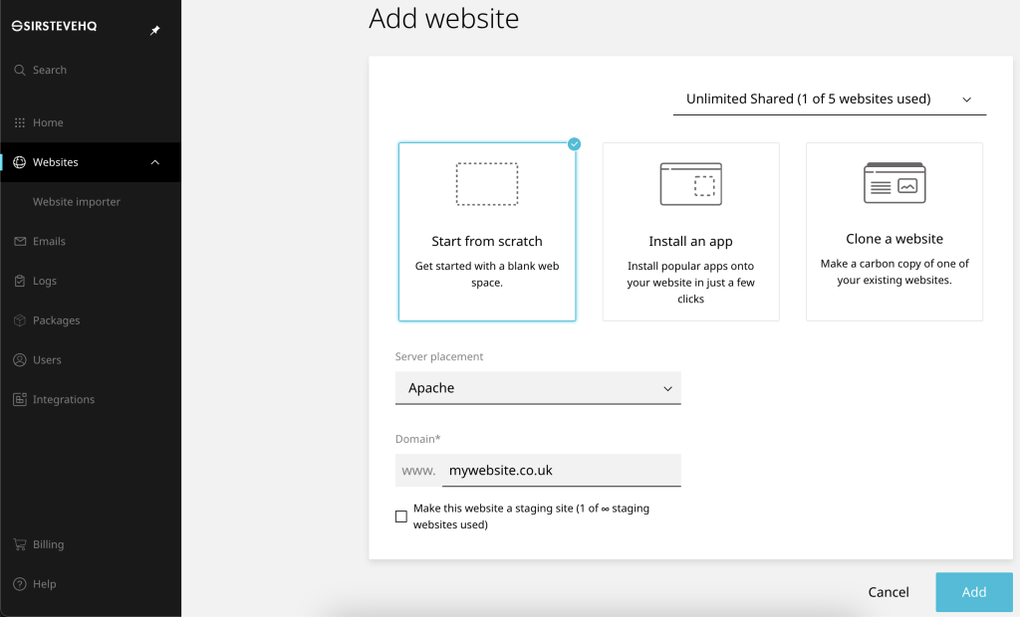This screenshot has height=617, width=1020.
Task: Click the Logs clipboard icon
Action: coord(20,281)
